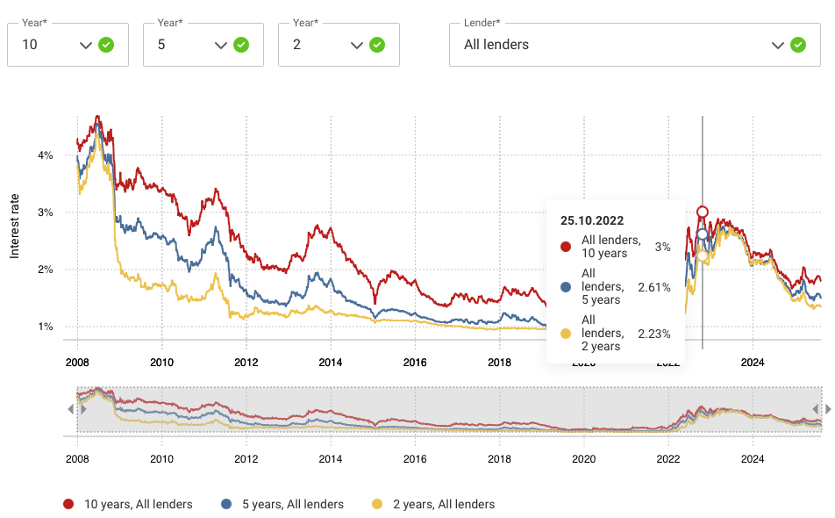The width and height of the screenshot is (835, 518).
Task: Click the green checkmark beside Year 10
Action: [x=106, y=45]
